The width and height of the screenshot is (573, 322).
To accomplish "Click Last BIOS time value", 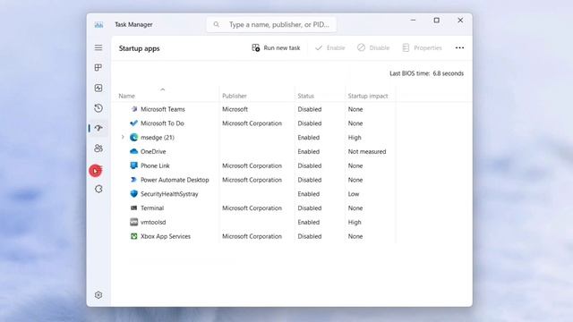I will coord(448,73).
